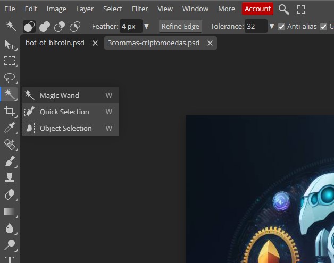Choose Unite selection mode
This screenshot has width=334, height=263.
coord(45,27)
